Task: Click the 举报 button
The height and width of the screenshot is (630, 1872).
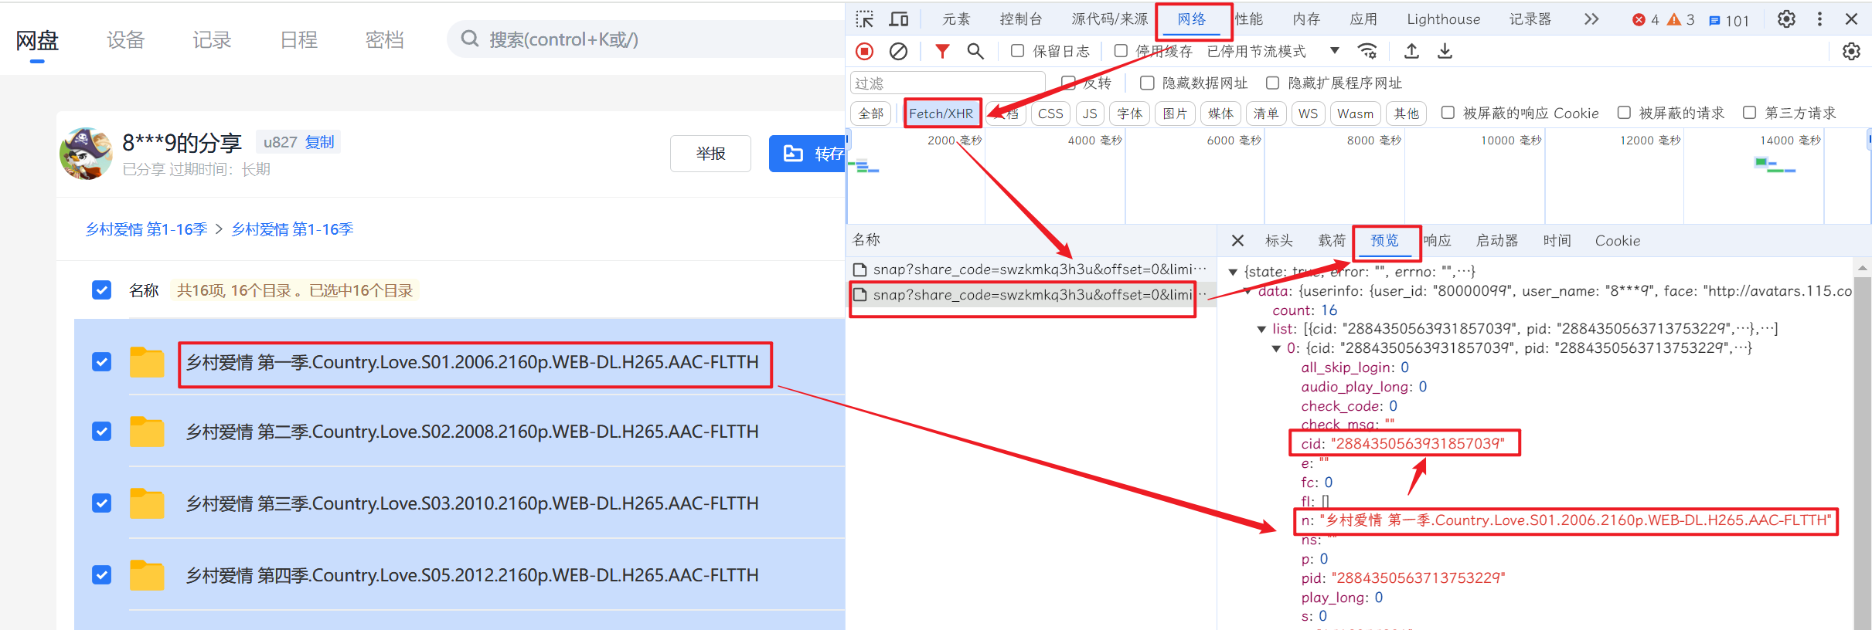Action: (710, 154)
